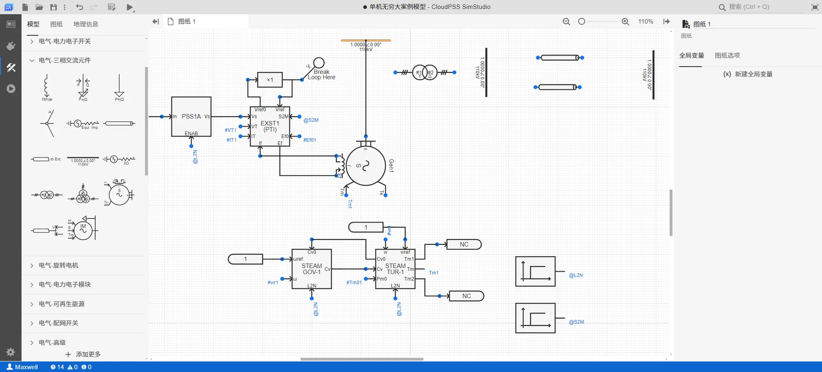
Task: Expand 电气-旋转电机 category
Action: pos(83,265)
